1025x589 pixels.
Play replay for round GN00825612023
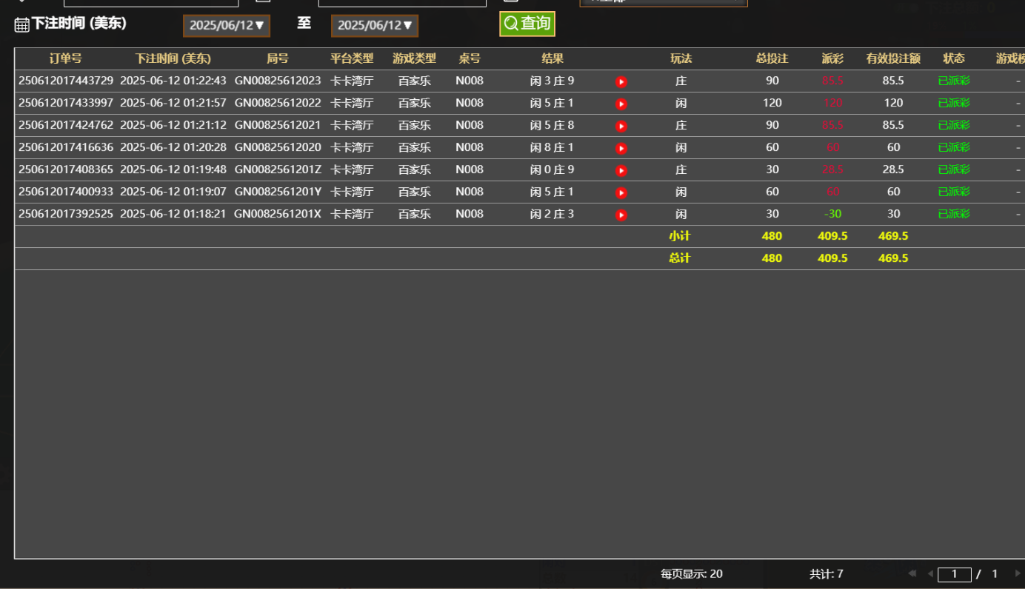(621, 82)
